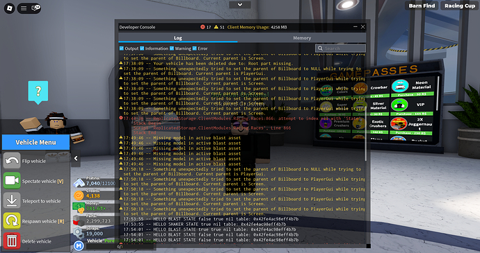
Task: Switch to the Memory tab
Action: click(x=302, y=38)
